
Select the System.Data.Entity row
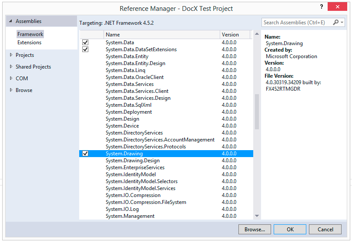(166, 56)
